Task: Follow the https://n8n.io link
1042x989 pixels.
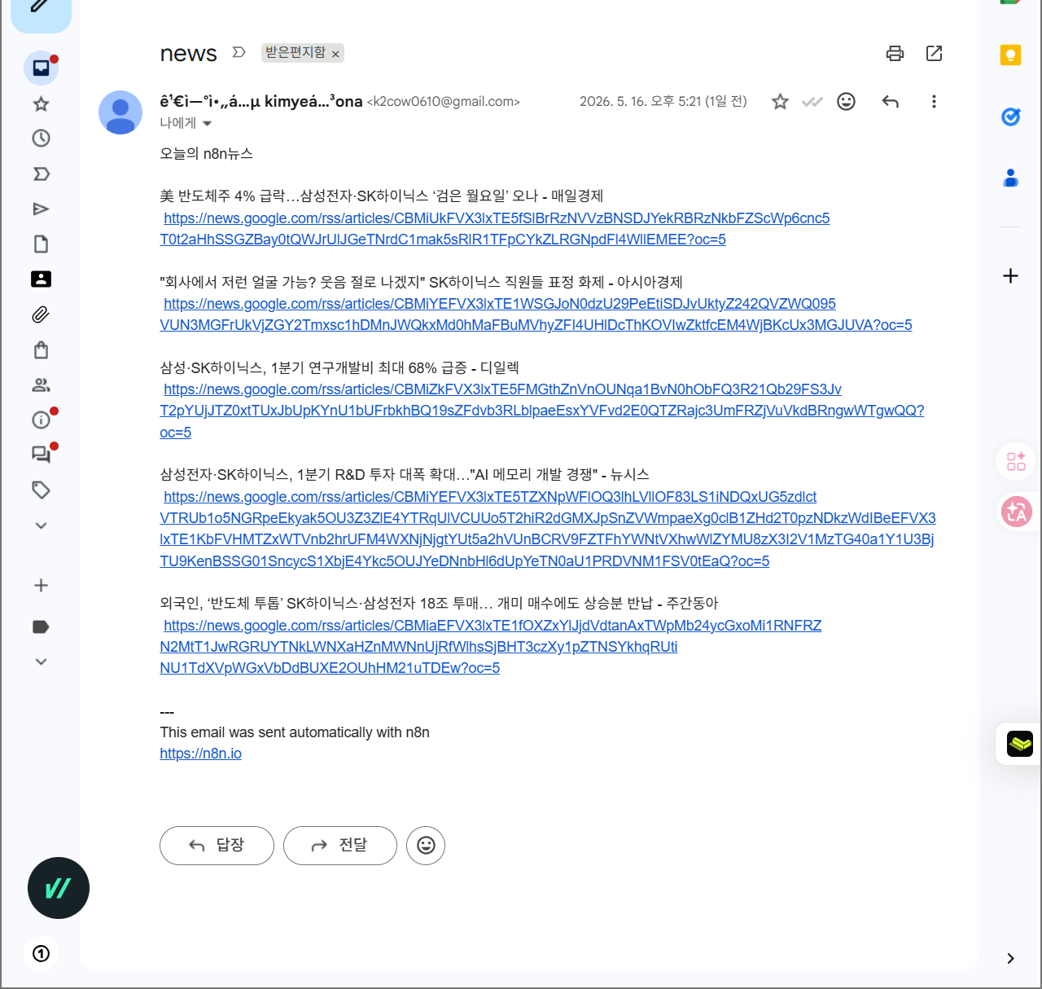Action: (200, 754)
